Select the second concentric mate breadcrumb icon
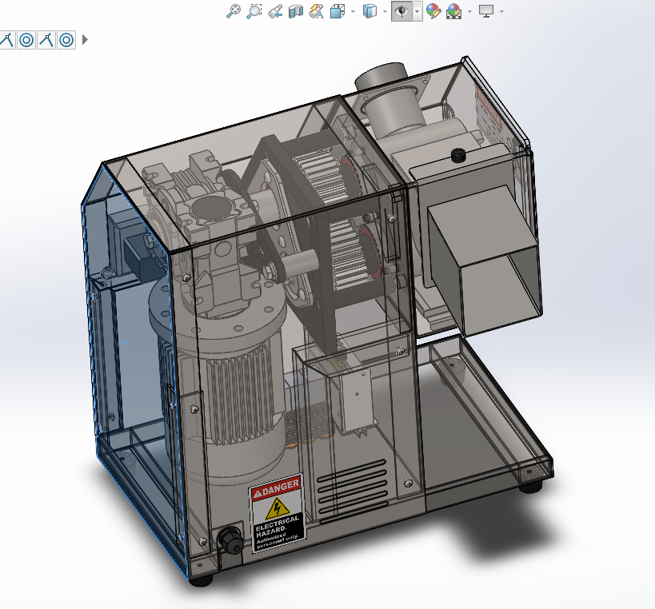Image resolution: width=655 pixels, height=609 pixels. [66, 40]
